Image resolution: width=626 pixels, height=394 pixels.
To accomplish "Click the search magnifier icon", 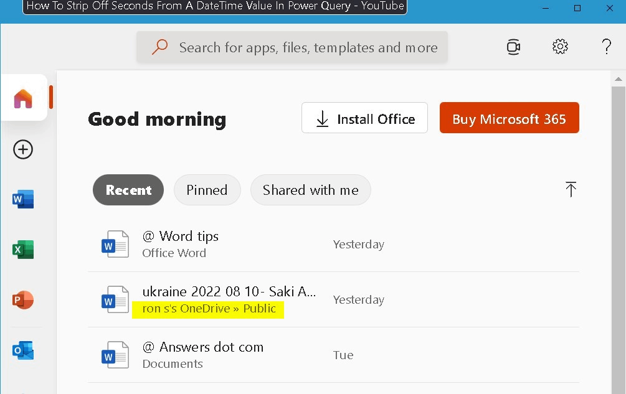I will [159, 47].
